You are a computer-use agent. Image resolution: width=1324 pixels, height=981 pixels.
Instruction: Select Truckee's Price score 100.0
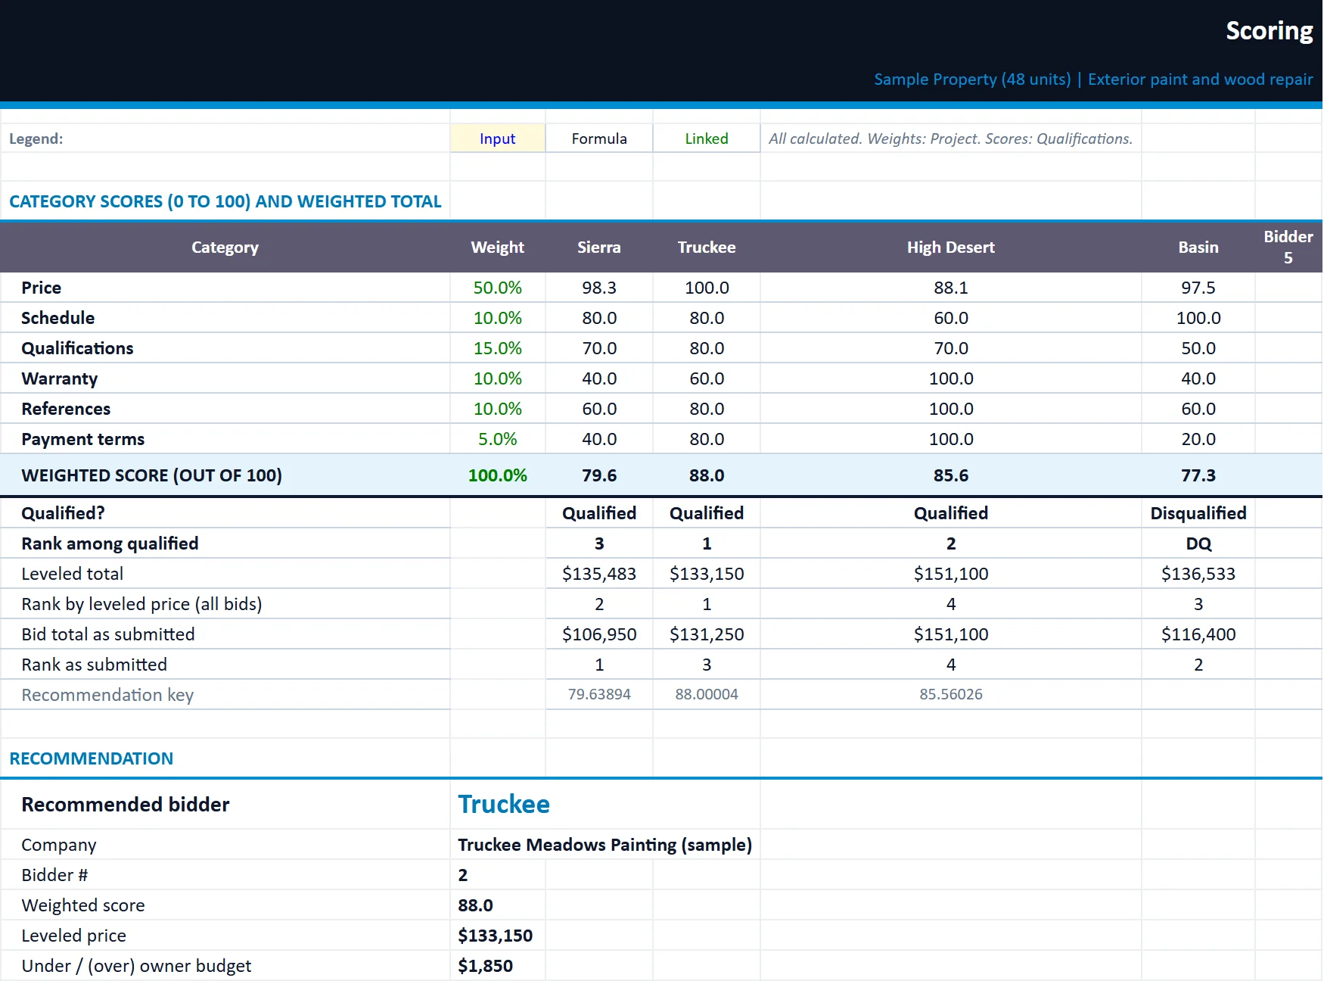point(707,288)
